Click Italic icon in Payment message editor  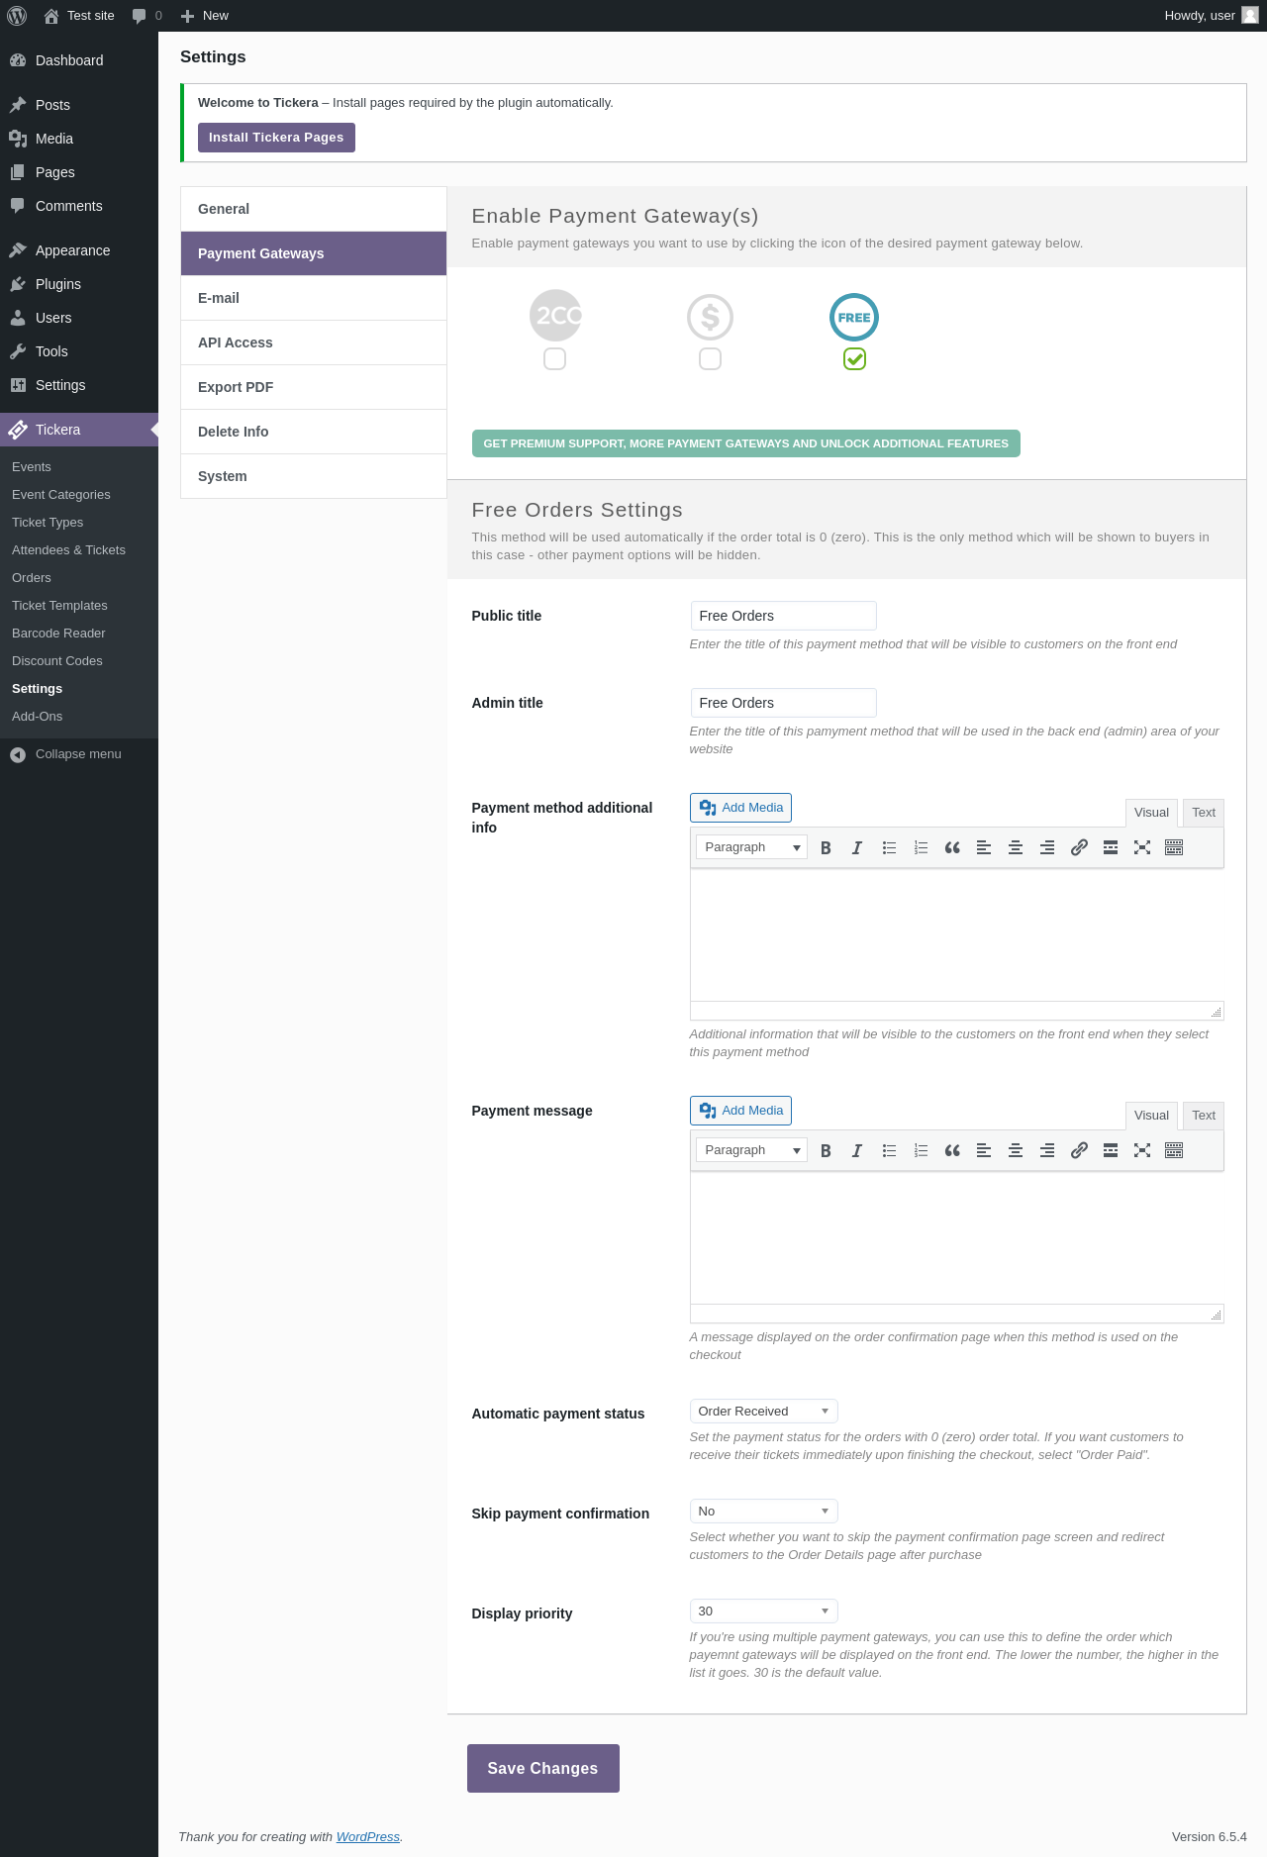coord(857,1151)
